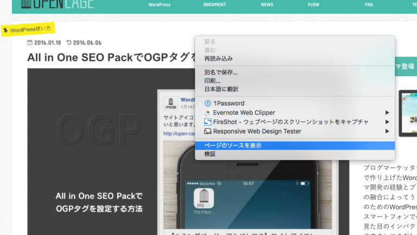The height and width of the screenshot is (235, 417).
Task: Choose 日本語に翻訳 menu entry
Action: (295, 89)
